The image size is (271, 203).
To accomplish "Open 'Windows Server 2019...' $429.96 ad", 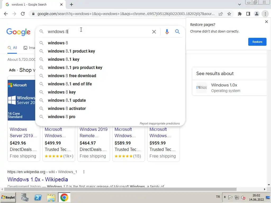I will [23, 132].
